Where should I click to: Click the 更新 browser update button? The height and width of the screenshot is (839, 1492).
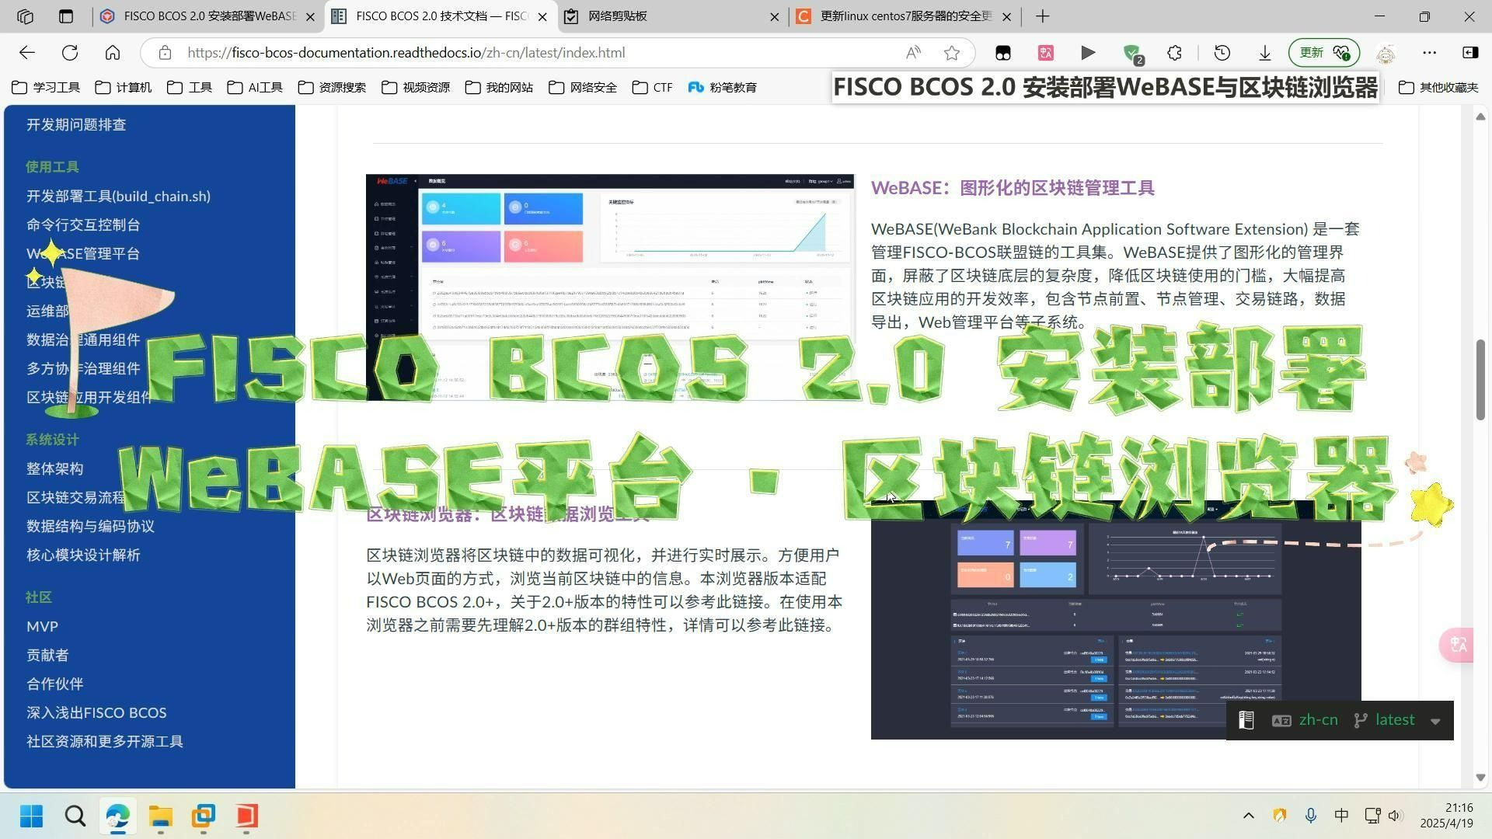point(1323,53)
